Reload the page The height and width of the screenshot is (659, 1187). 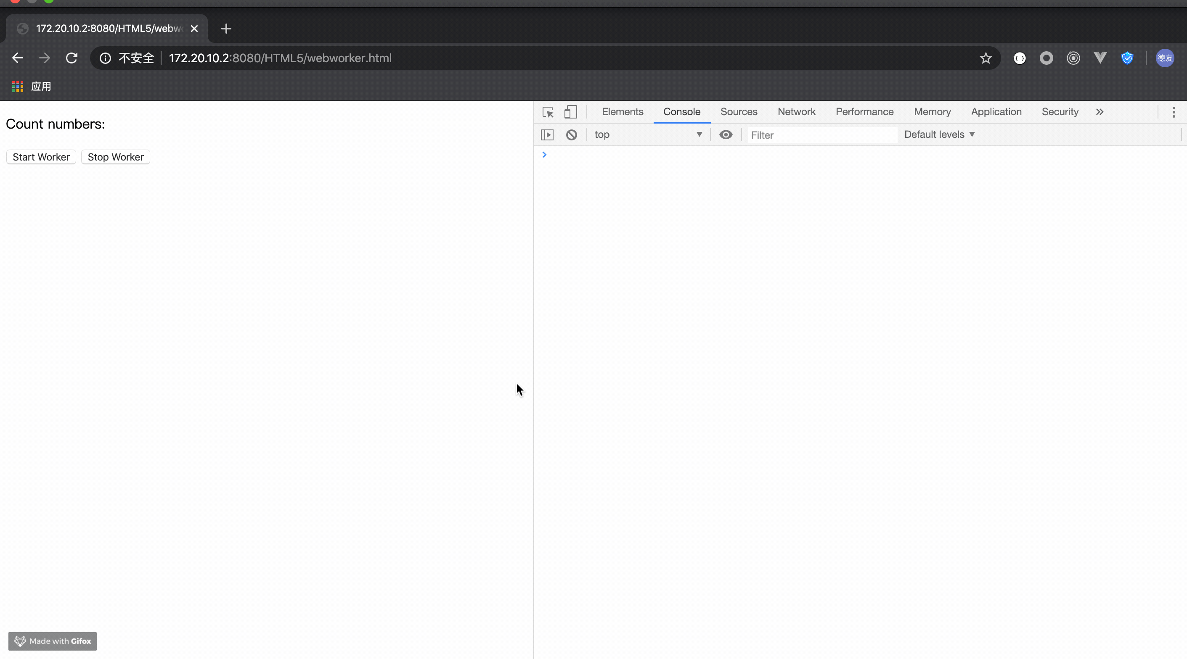[72, 58]
